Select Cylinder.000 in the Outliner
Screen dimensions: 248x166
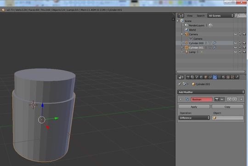click(x=196, y=43)
